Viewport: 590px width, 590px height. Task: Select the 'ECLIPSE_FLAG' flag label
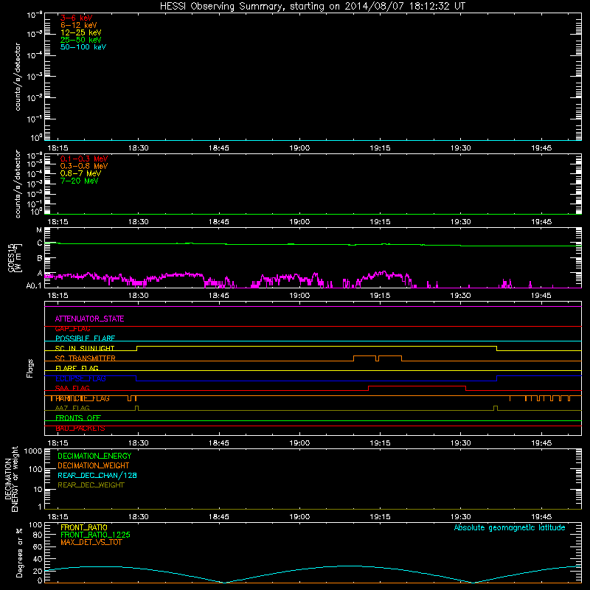(80, 378)
